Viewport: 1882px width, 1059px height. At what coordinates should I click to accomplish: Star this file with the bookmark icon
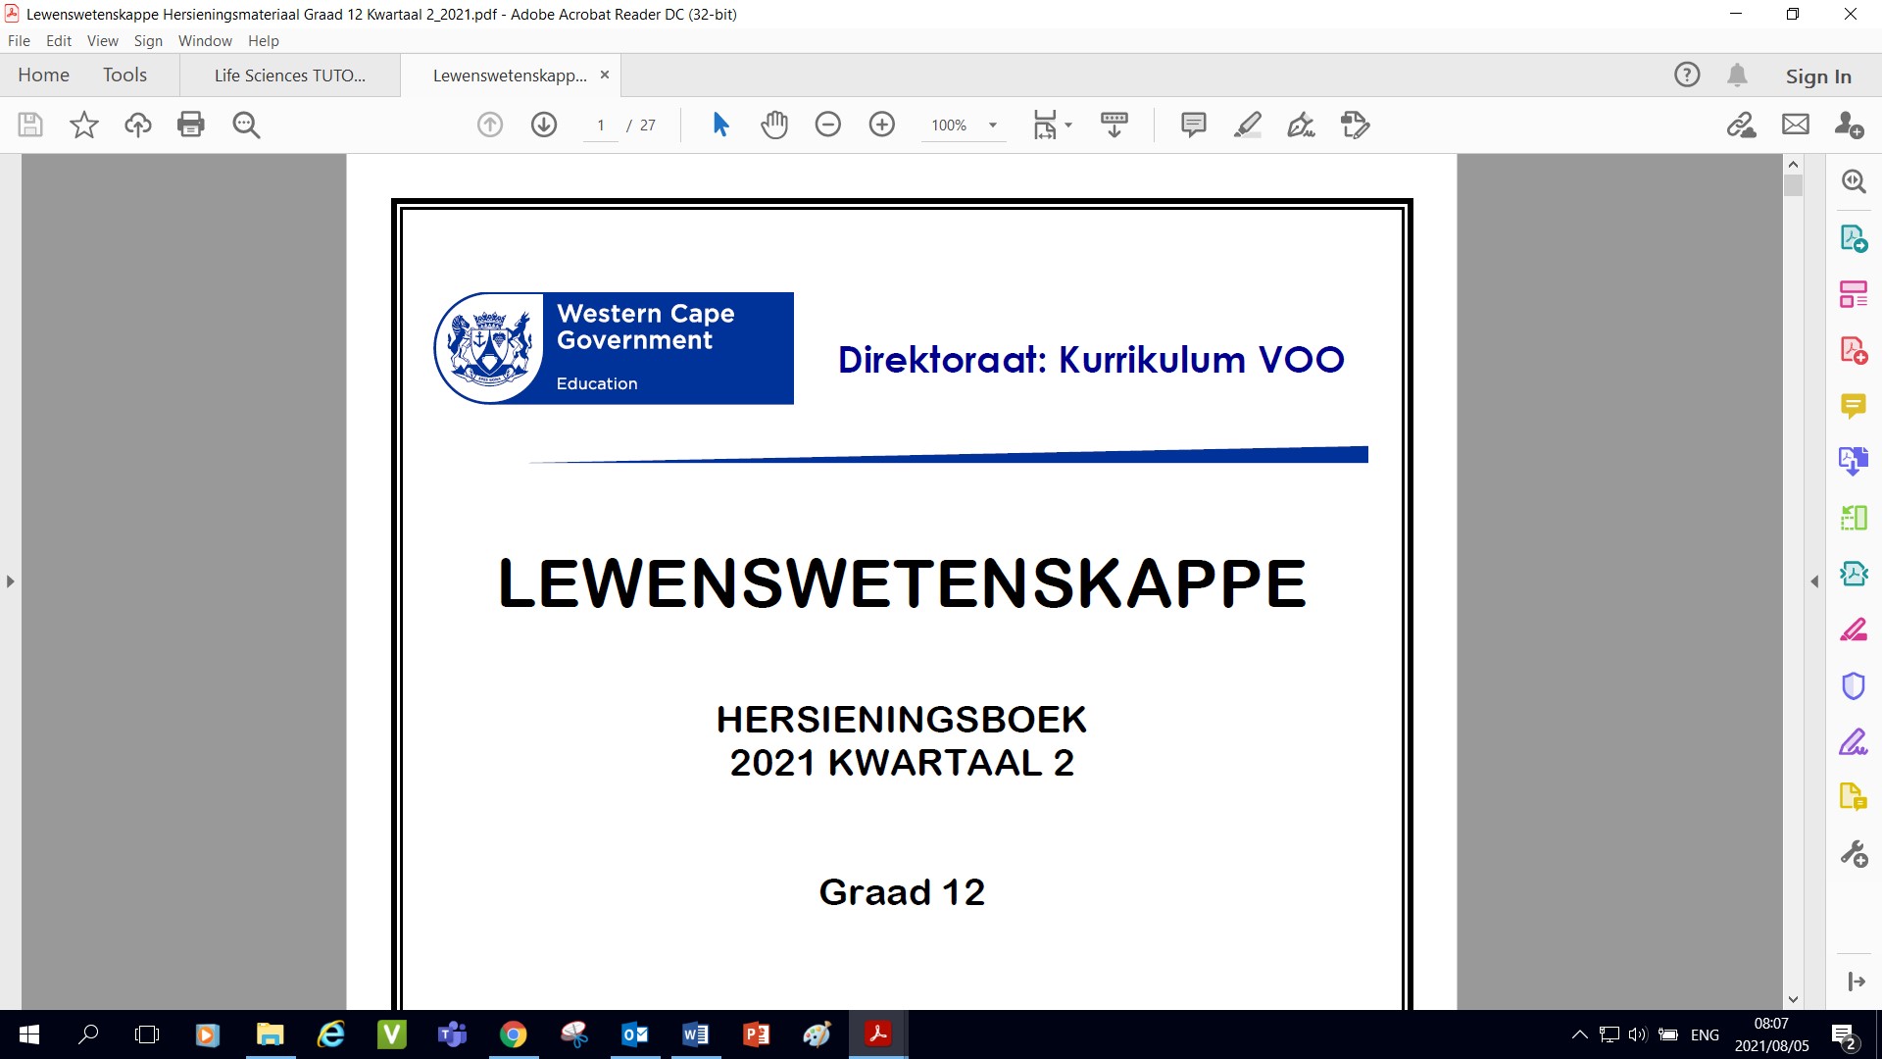[x=84, y=125]
